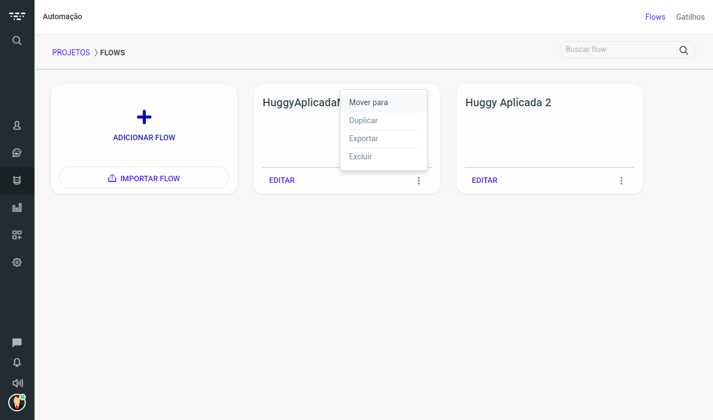Screen dimensions: 713x420
Task: Click EDITAR on Huggy Aplicada 2 card
Action: coord(484,180)
